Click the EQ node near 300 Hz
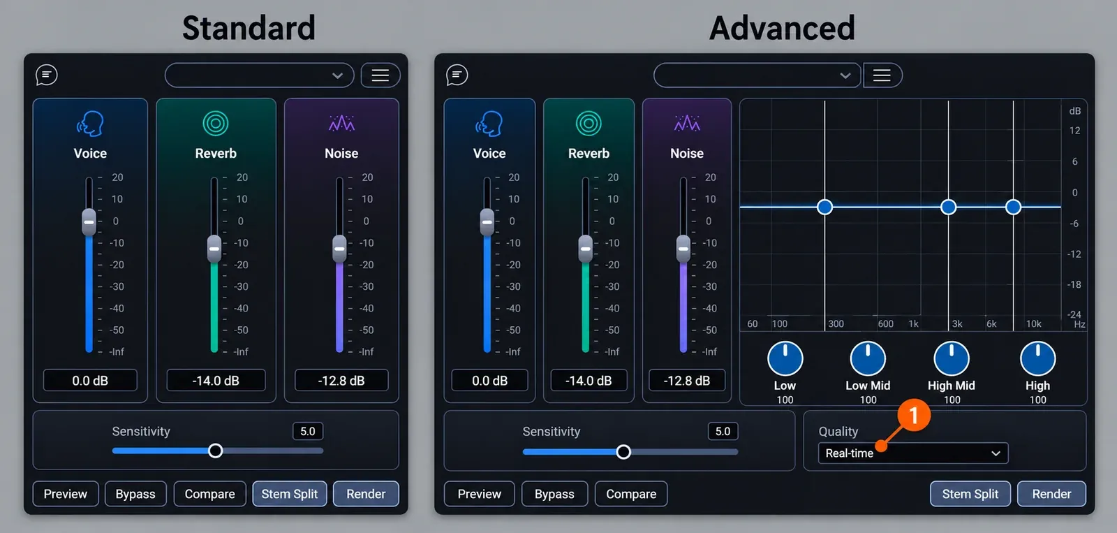Image resolution: width=1117 pixels, height=533 pixels. (824, 207)
